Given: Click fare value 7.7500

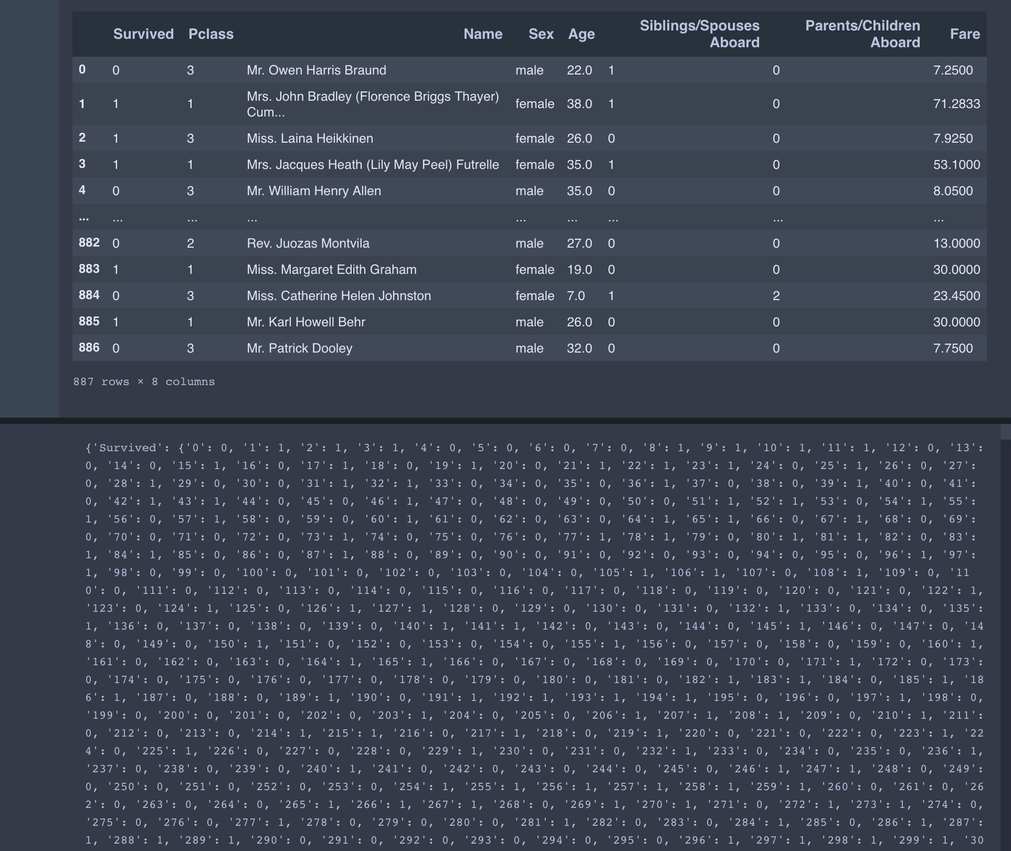Looking at the screenshot, I should coord(953,348).
